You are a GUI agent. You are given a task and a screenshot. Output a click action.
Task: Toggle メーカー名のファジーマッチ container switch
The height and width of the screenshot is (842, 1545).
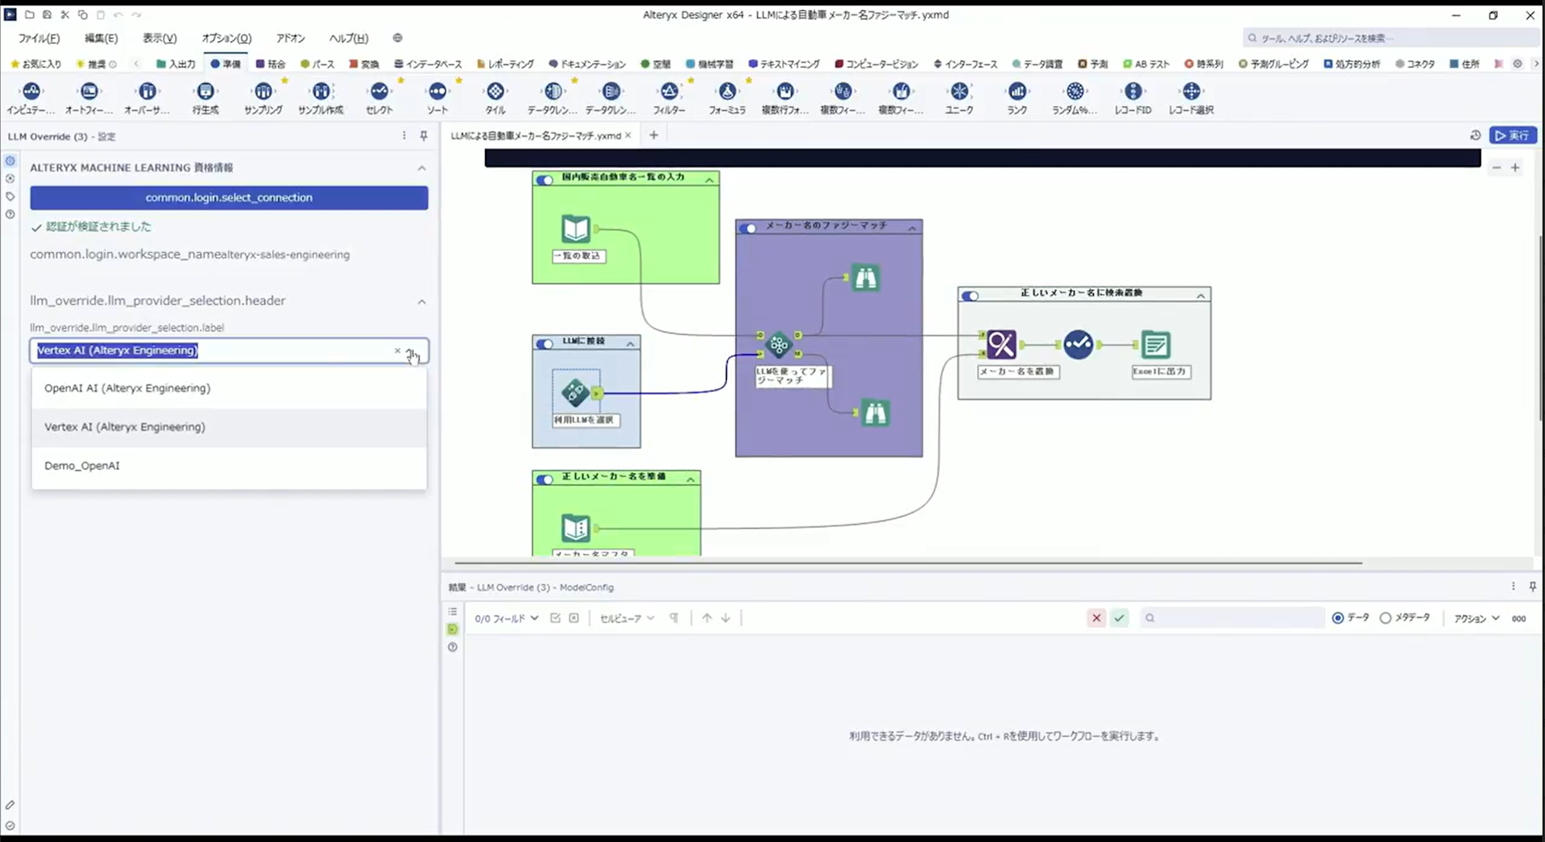click(x=748, y=228)
